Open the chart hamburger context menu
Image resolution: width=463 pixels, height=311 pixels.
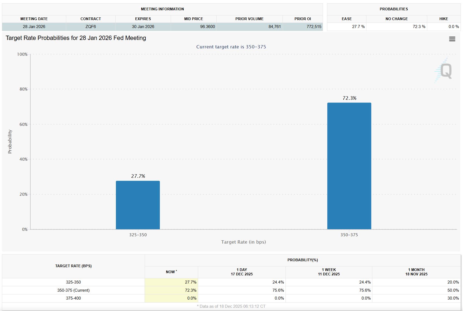click(x=452, y=39)
